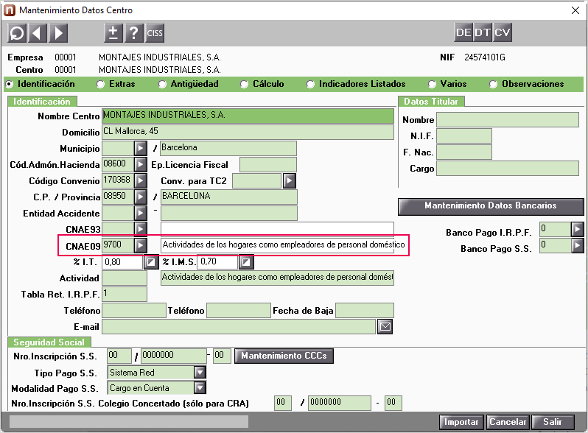Go to previous record with left arrow
Image resolution: width=588 pixels, height=433 pixels.
click(x=38, y=33)
